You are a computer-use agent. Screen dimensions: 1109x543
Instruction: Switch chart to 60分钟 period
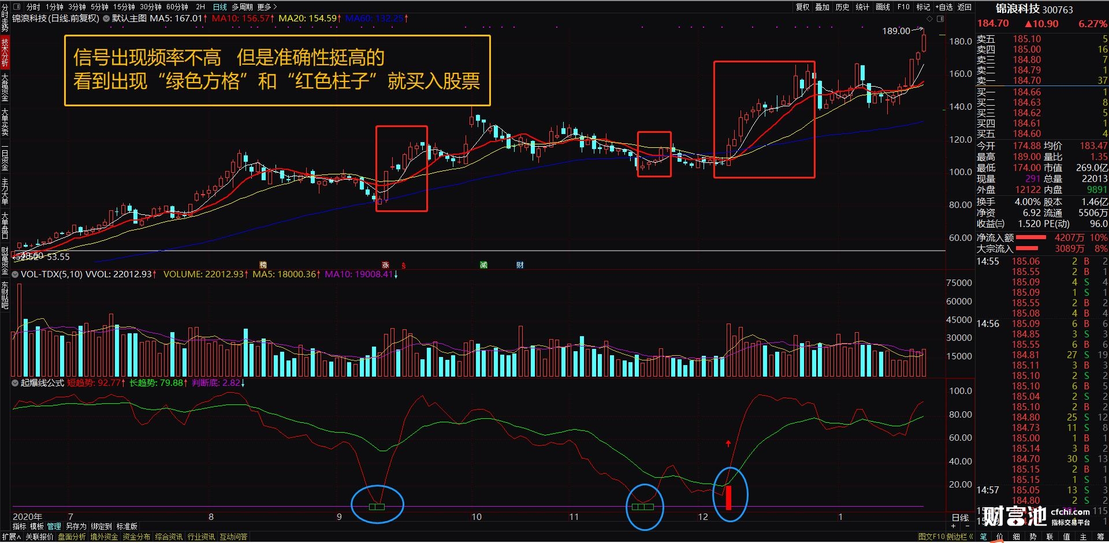click(177, 7)
